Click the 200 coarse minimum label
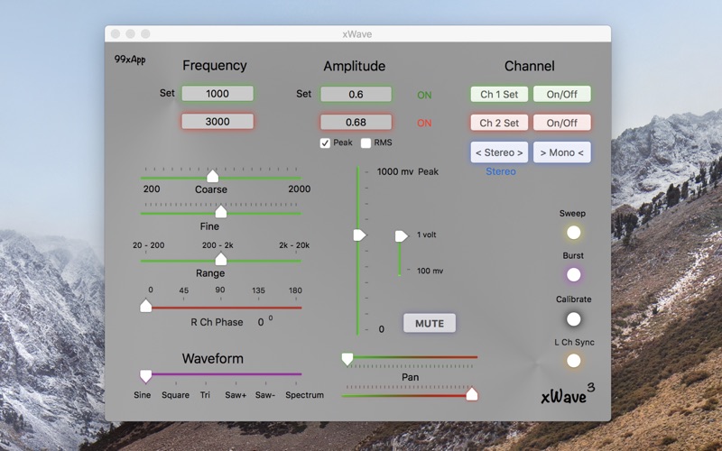This screenshot has height=451, width=722. click(x=152, y=189)
